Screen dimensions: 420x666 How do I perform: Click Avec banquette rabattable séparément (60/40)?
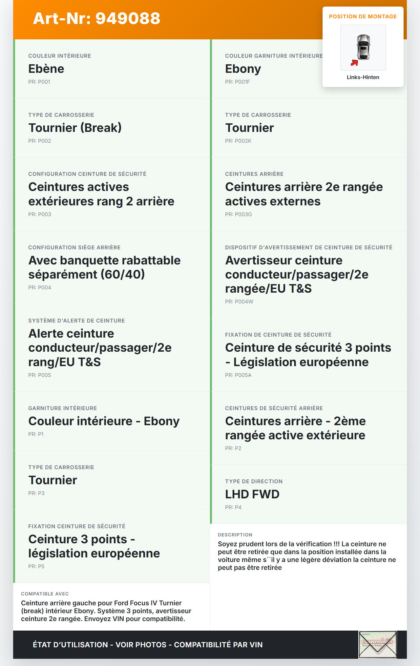point(104,267)
